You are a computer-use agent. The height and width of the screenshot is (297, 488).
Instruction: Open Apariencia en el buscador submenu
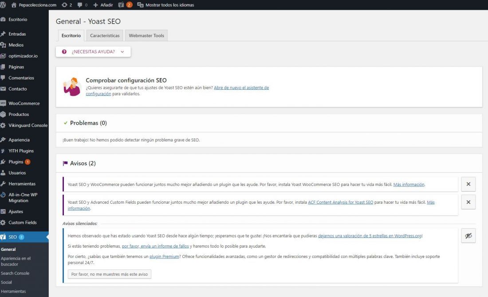click(16, 261)
